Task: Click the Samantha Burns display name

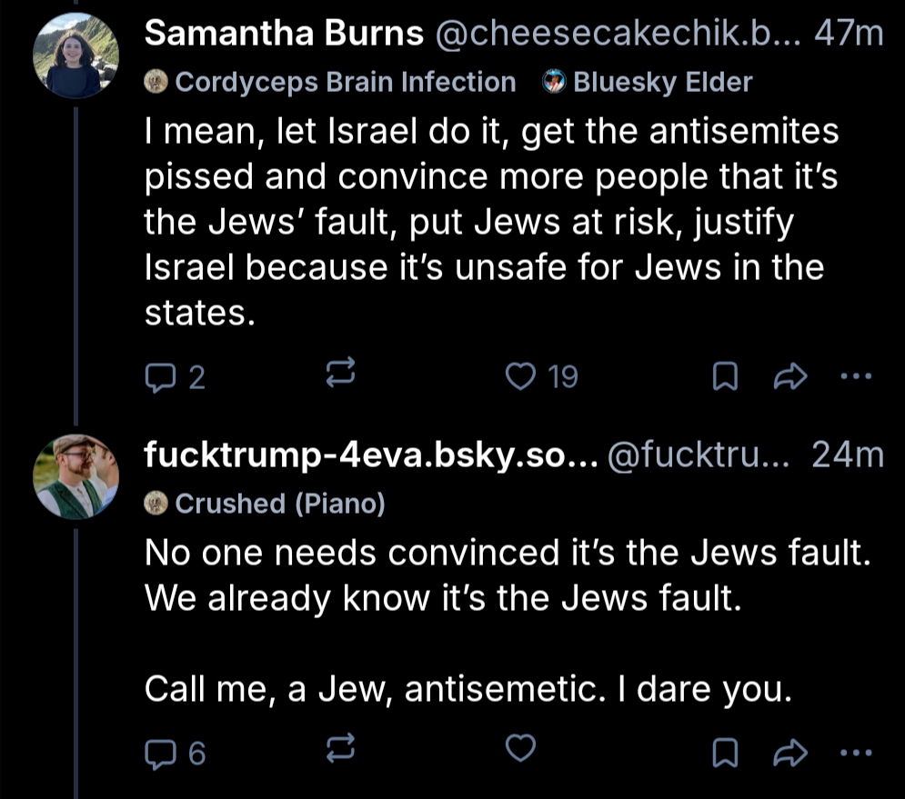Action: (x=284, y=35)
